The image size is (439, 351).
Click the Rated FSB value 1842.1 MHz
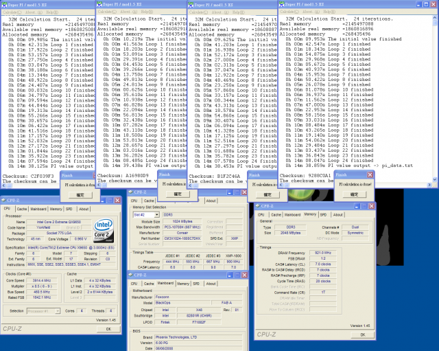[42, 297]
